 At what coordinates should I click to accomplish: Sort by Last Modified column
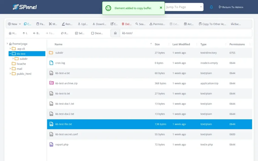coord(181,44)
